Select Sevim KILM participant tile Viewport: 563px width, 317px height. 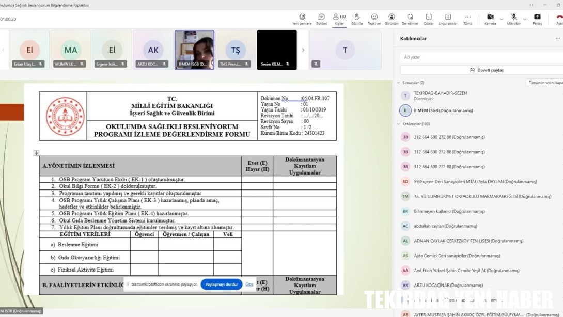277,50
